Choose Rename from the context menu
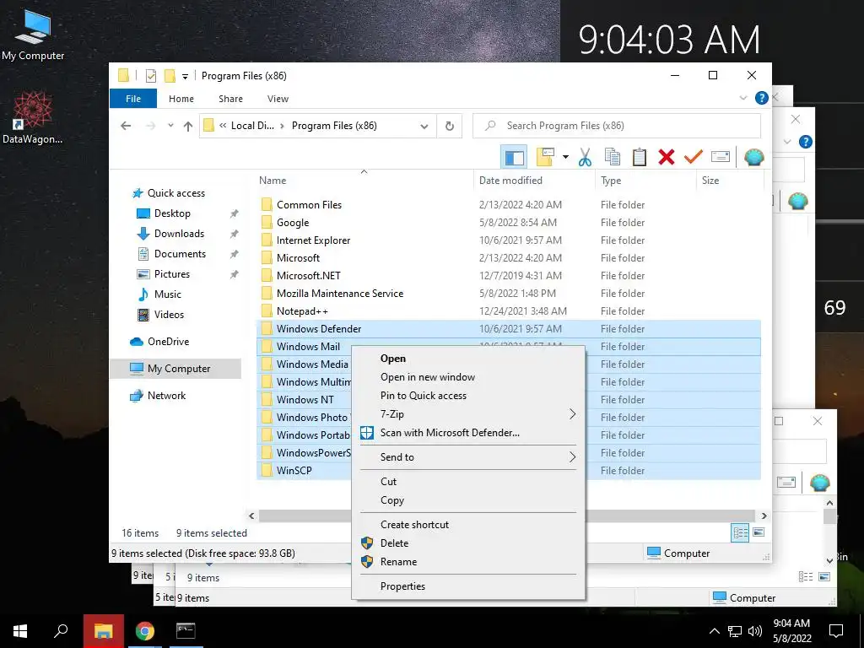Viewport: 864px width, 648px height. click(x=468, y=561)
